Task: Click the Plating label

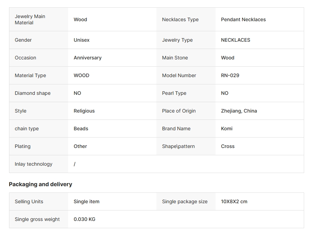Action: (23, 146)
